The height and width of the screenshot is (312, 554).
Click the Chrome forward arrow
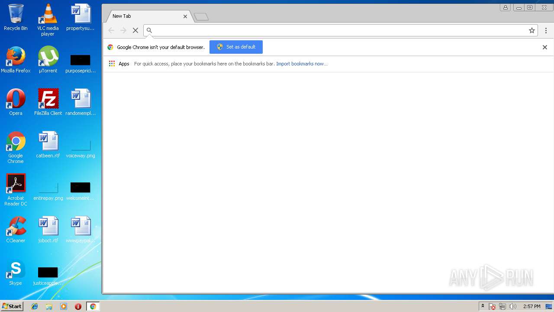123,30
